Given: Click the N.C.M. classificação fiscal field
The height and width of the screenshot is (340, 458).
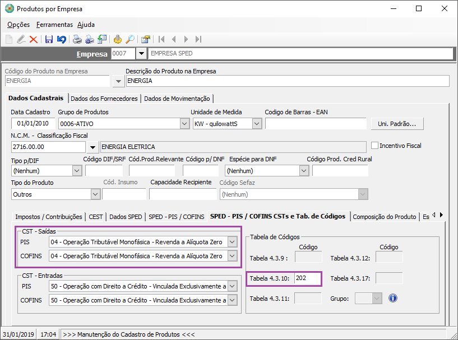Looking at the screenshot, I should click(48, 147).
